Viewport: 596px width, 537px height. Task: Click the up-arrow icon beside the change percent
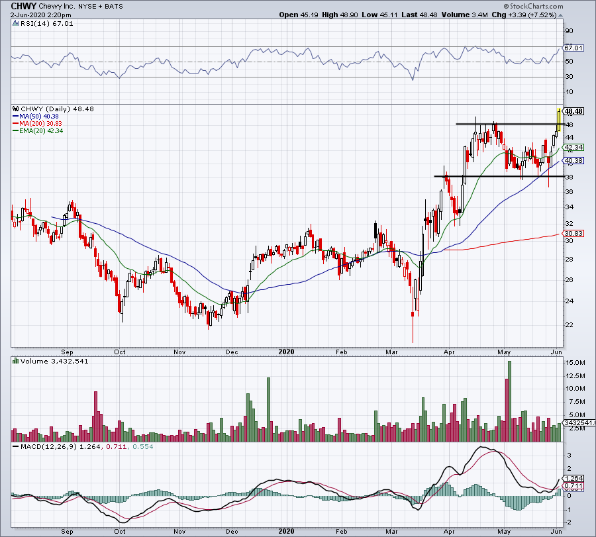pos(561,16)
